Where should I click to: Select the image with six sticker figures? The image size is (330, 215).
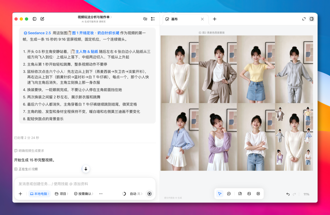pyautogui.click(x=294, y=137)
